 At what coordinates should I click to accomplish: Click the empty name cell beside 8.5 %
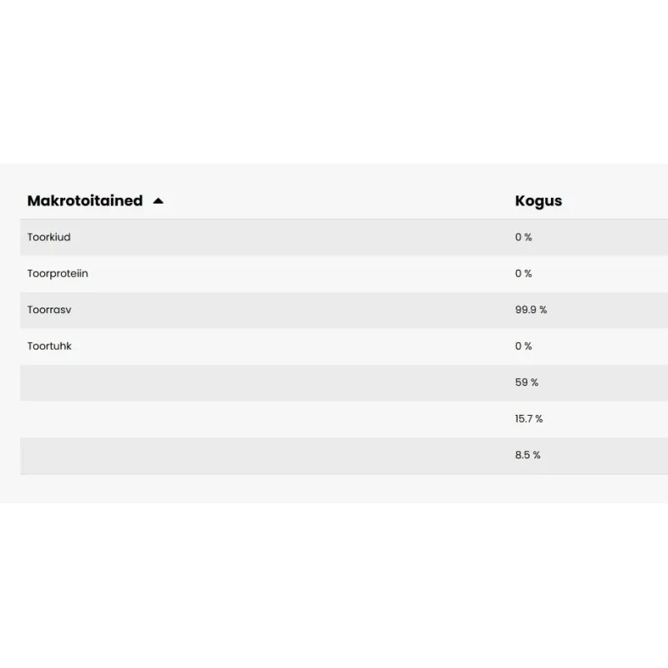click(250, 455)
